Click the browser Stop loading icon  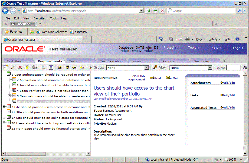pos(162,11)
